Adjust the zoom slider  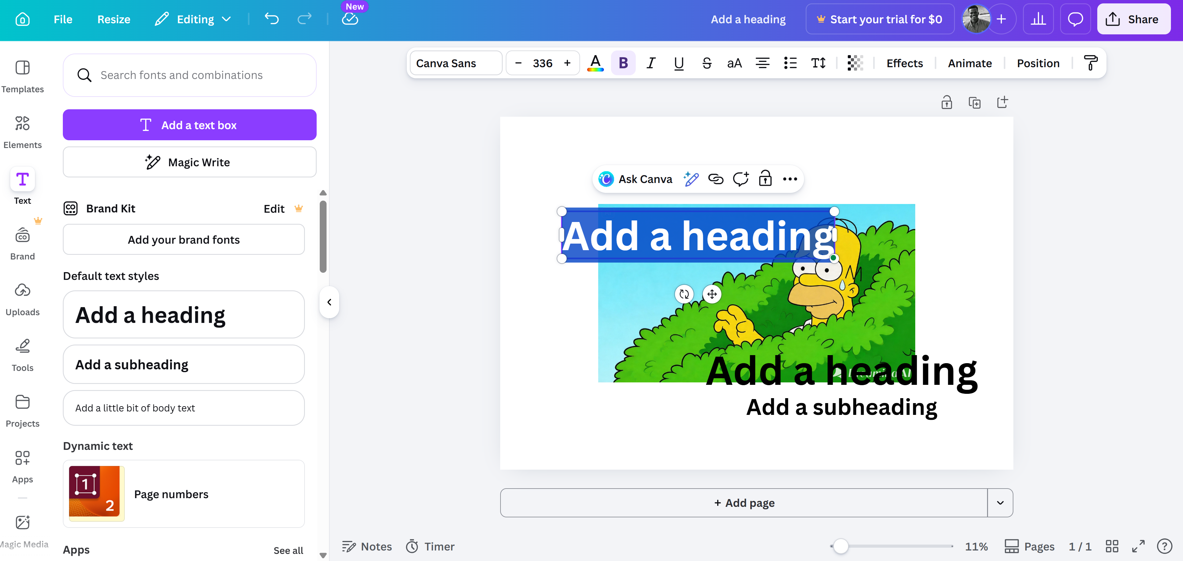tap(840, 546)
